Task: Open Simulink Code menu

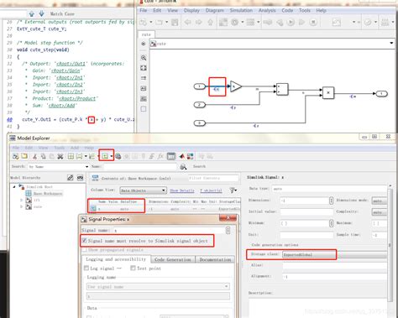Action: coord(287,10)
